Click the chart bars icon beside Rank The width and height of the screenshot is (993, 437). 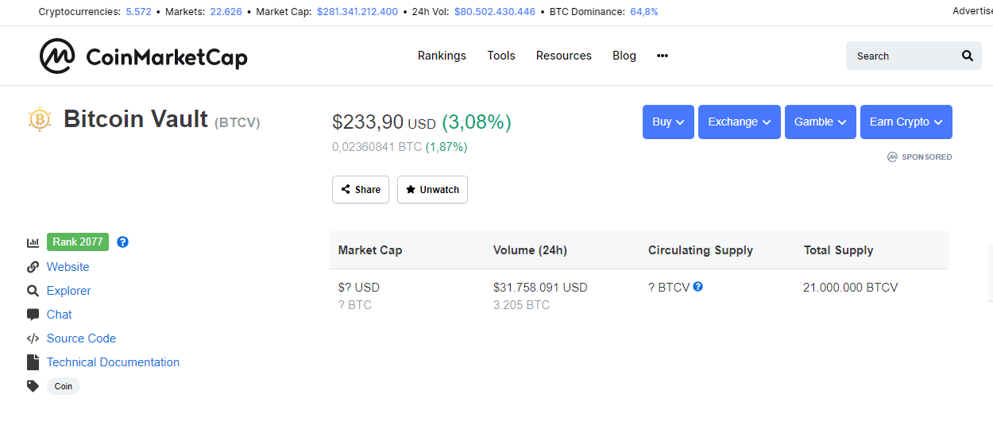click(33, 243)
